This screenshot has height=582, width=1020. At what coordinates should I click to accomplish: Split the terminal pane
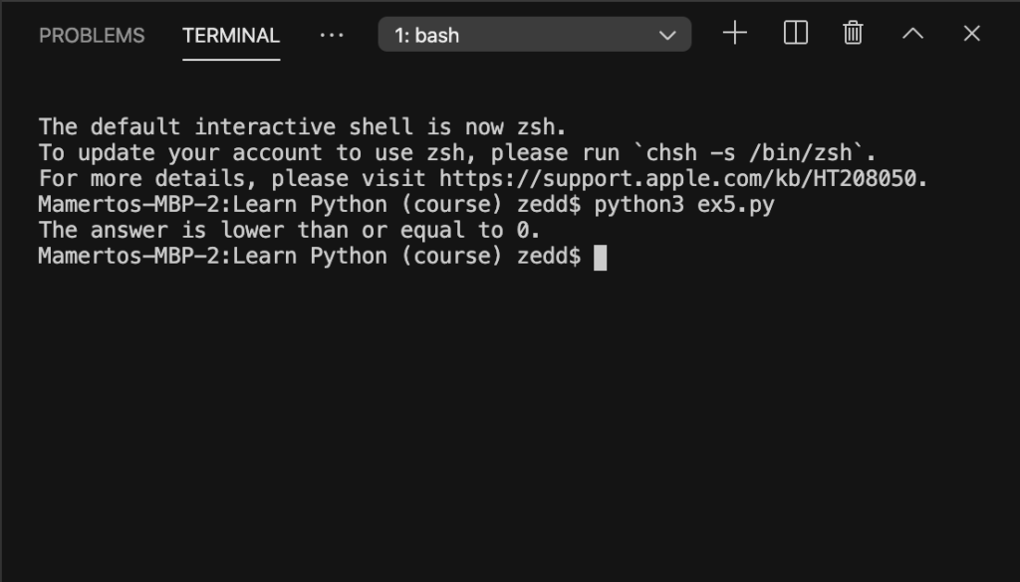(x=796, y=33)
